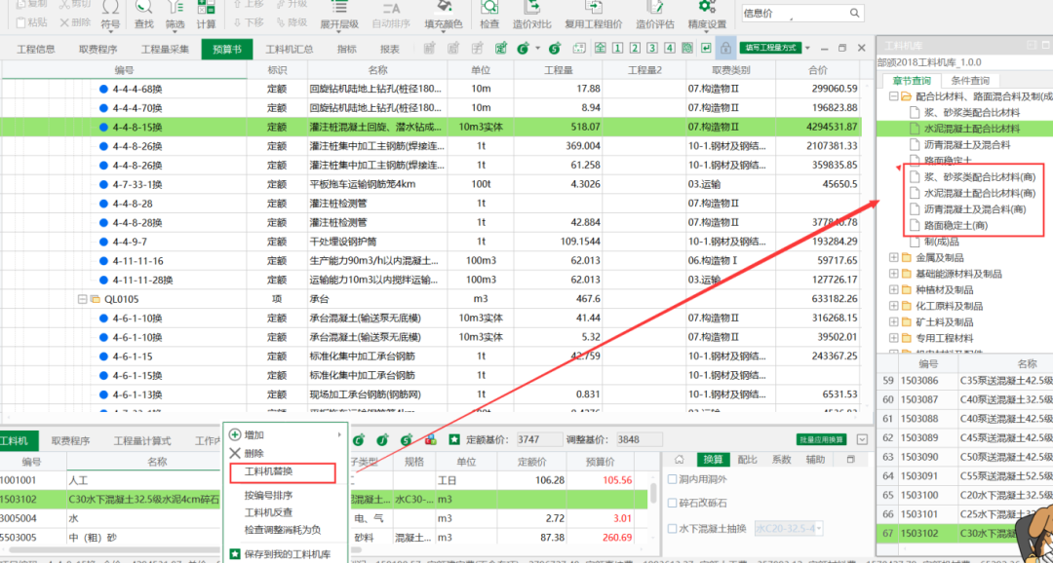Enable 洞内用洞外 checkbox
This screenshot has height=563, width=1053.
coord(673,479)
